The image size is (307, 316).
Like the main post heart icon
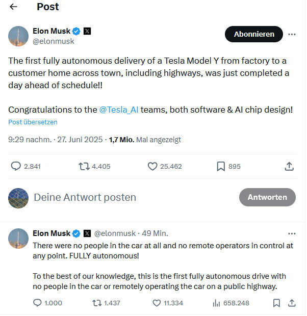click(x=152, y=166)
